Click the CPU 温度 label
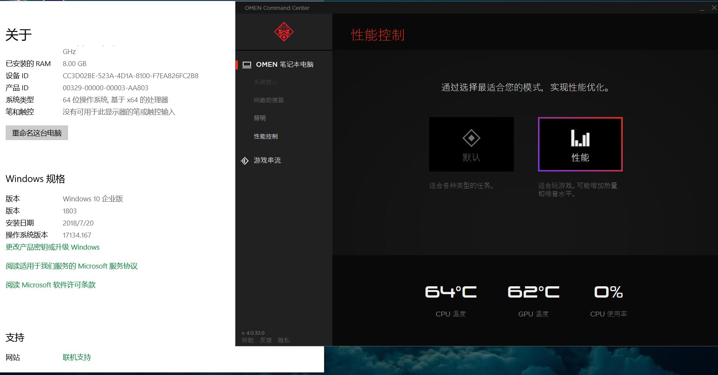The width and height of the screenshot is (718, 375). (x=451, y=314)
